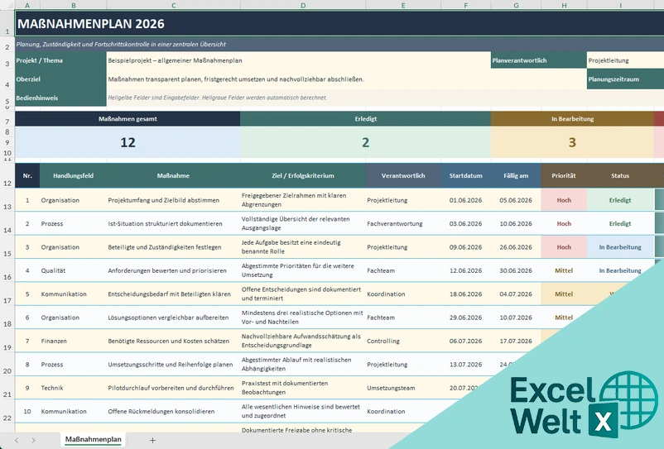Select start date 12.06.2026 of measure 4
The height and width of the screenshot is (449, 664).
(x=466, y=270)
